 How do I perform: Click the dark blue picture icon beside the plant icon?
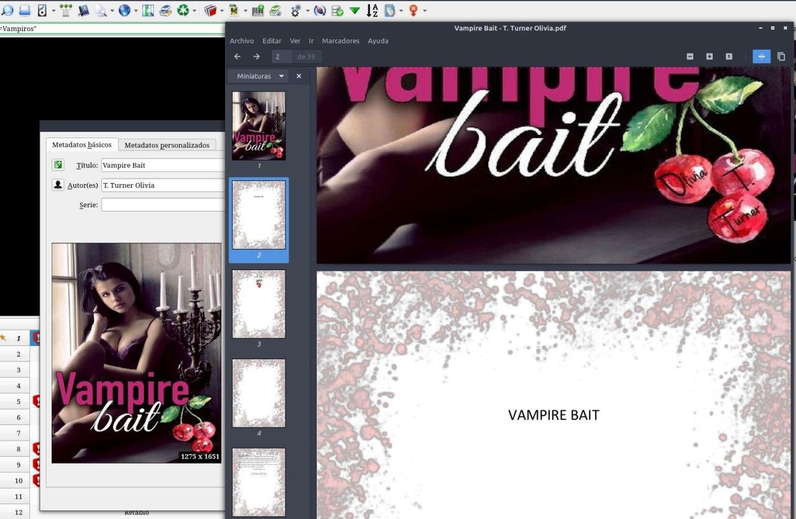click(x=83, y=10)
